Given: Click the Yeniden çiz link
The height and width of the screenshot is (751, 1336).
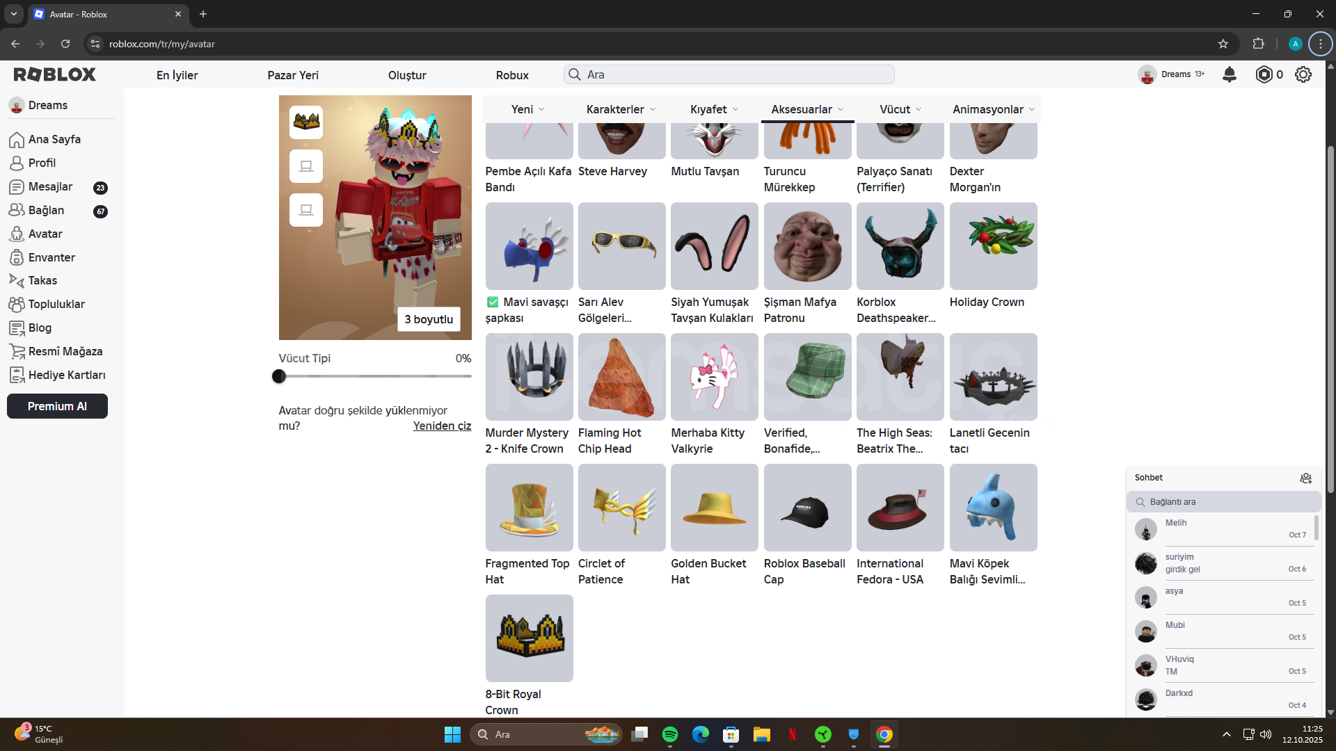Looking at the screenshot, I should pos(442,426).
